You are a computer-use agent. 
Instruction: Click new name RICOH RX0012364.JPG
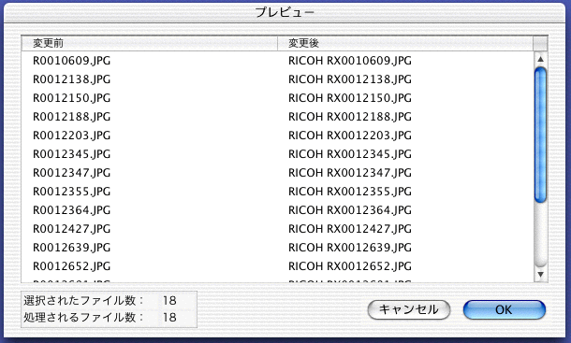[350, 210]
